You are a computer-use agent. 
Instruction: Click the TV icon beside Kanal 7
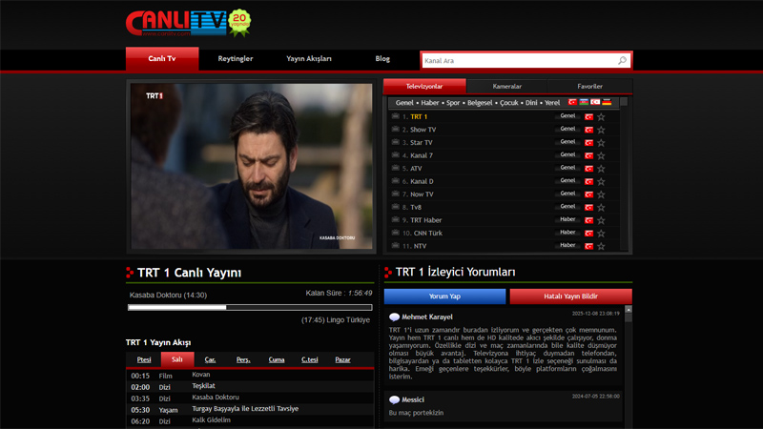point(395,155)
